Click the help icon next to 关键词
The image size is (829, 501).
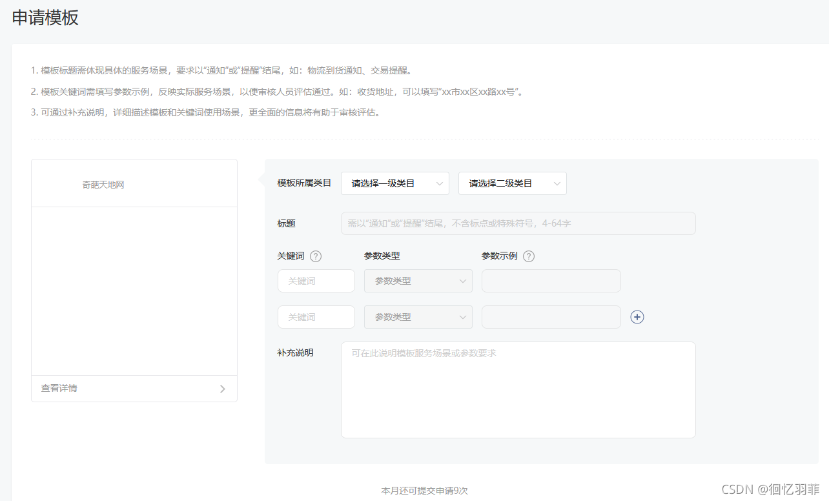pyautogui.click(x=316, y=256)
